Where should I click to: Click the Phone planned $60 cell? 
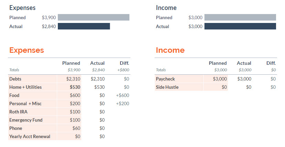[x=75, y=128]
